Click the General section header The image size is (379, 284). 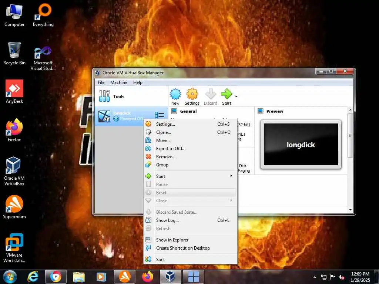[x=188, y=111]
